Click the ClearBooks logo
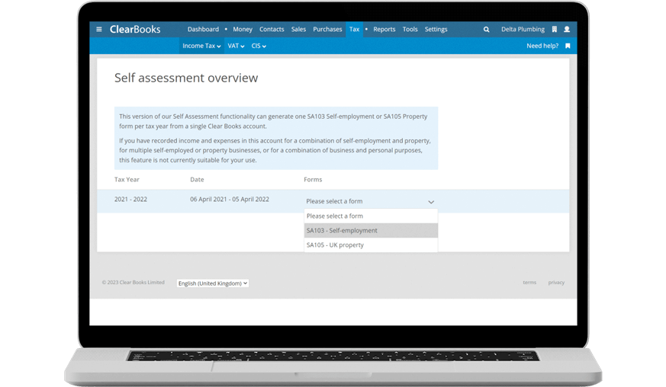This screenshot has width=666, height=387. (135, 29)
